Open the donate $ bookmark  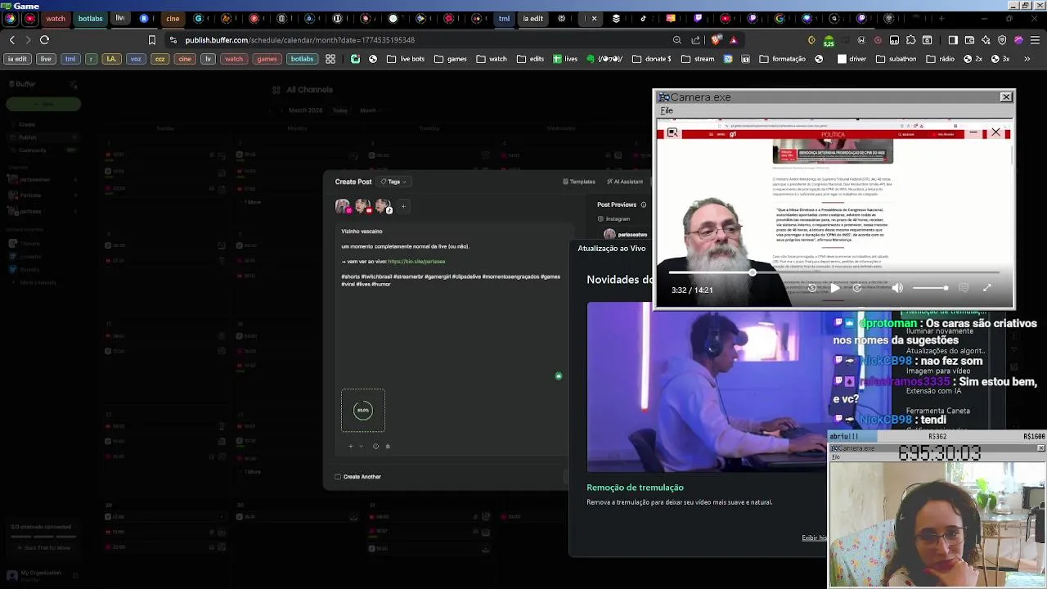(x=652, y=59)
